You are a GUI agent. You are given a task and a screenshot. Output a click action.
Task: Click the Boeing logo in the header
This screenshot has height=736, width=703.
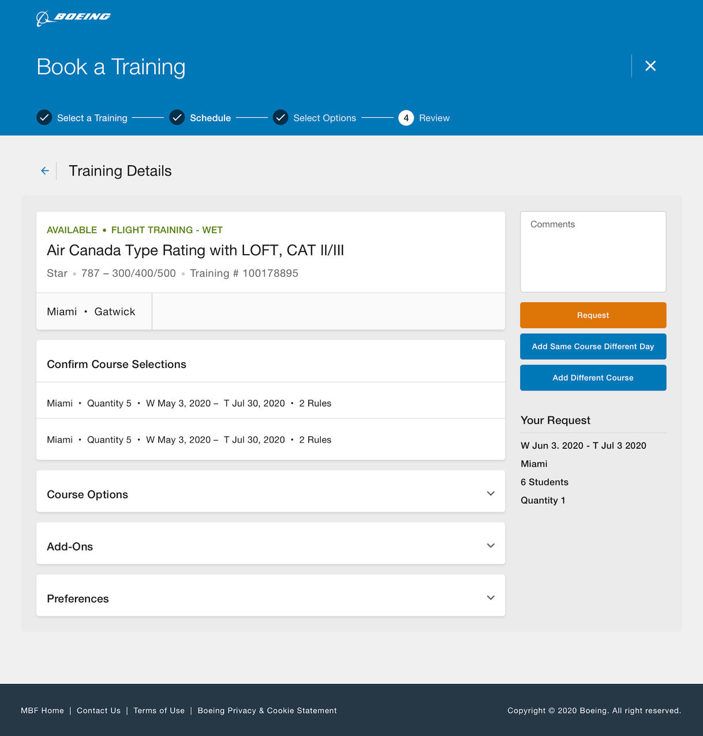pyautogui.click(x=73, y=17)
